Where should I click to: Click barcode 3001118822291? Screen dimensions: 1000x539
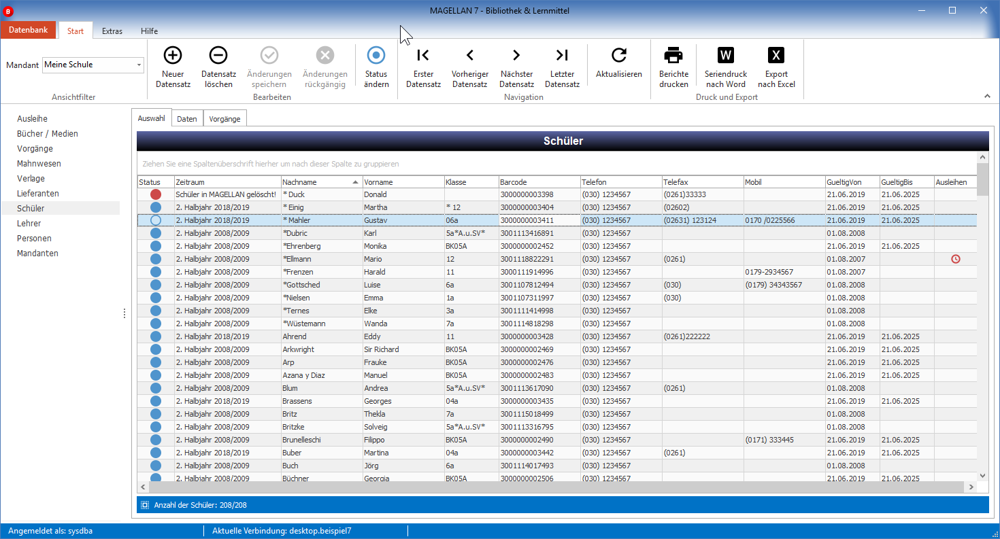(x=527, y=259)
